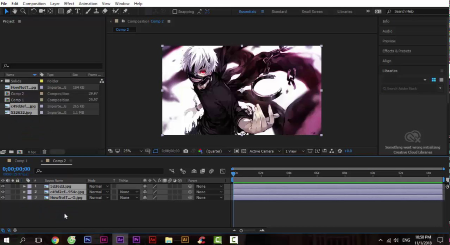Open the Align panel
This screenshot has height=245, width=450.
[x=387, y=61]
